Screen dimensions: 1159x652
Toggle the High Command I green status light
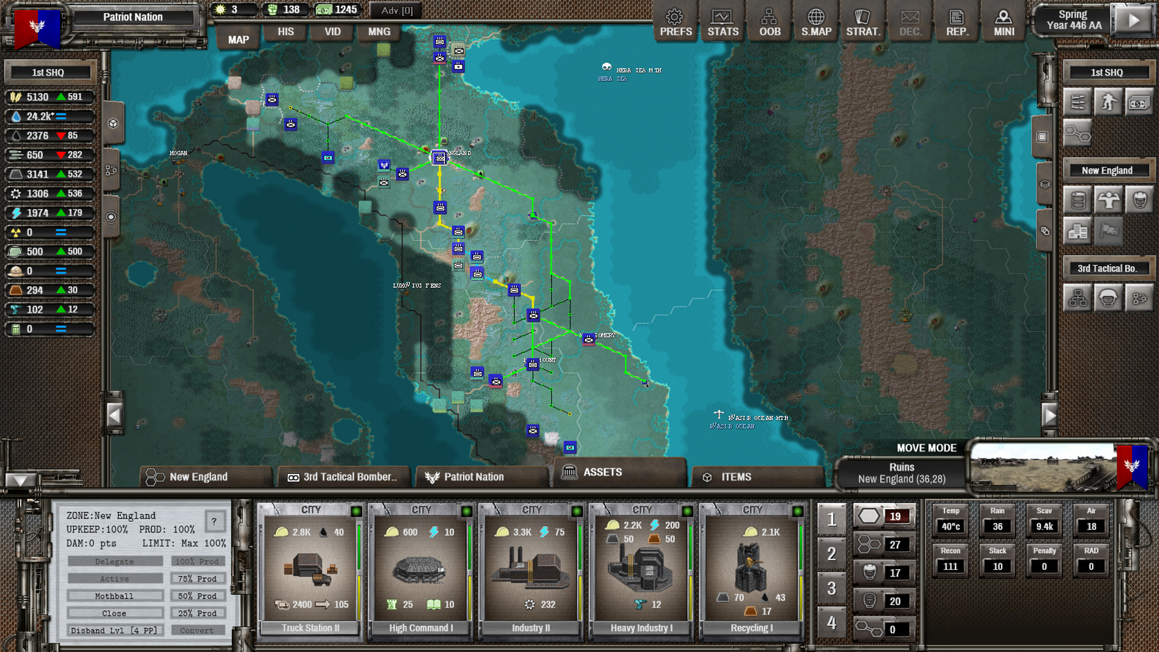coord(467,511)
